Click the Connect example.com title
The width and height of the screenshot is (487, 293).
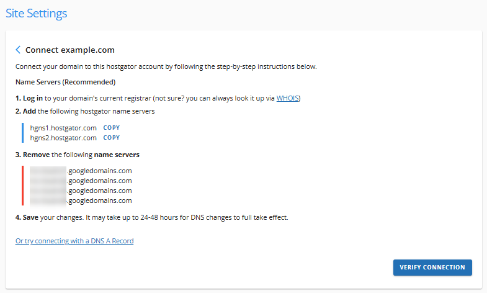(69, 50)
